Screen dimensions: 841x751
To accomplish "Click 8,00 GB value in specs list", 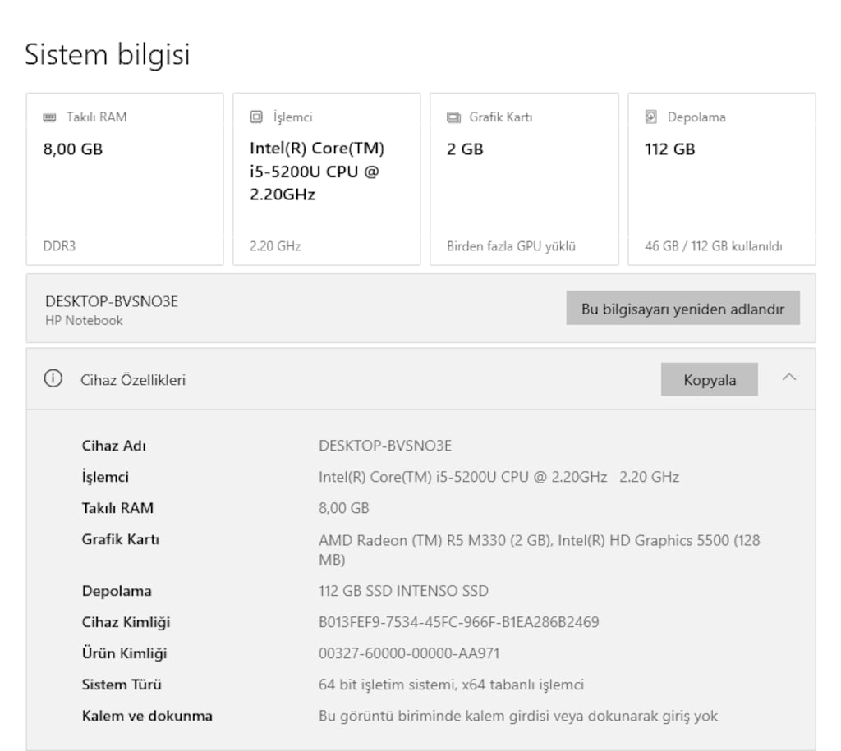I will pyautogui.click(x=344, y=508).
